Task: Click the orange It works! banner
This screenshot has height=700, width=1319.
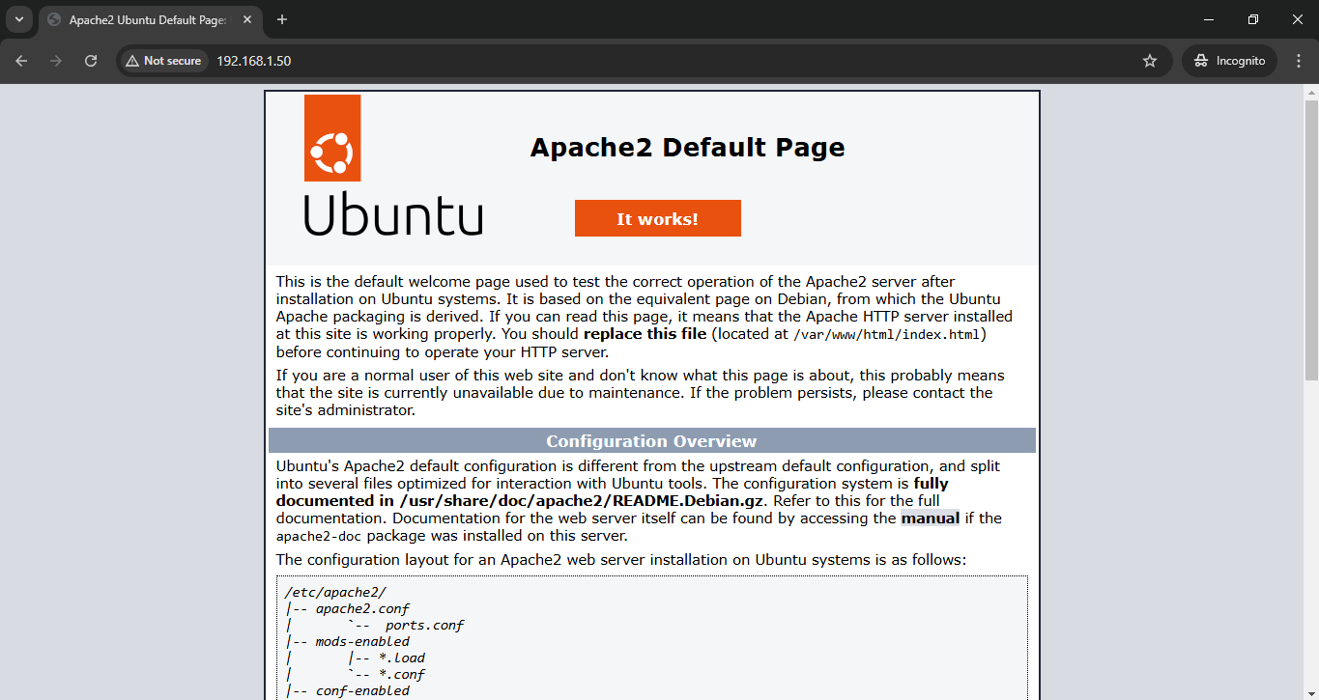Action: click(x=657, y=218)
